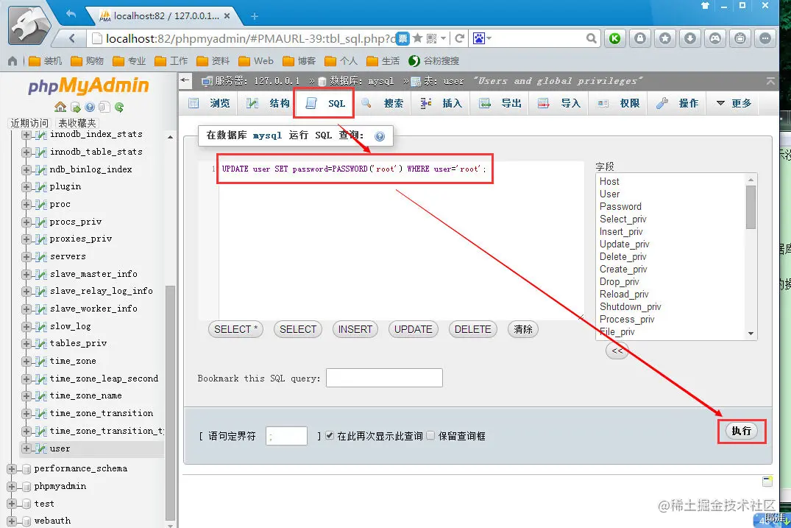
Task: Click the home icon in bookmarks bar
Action: [x=13, y=61]
